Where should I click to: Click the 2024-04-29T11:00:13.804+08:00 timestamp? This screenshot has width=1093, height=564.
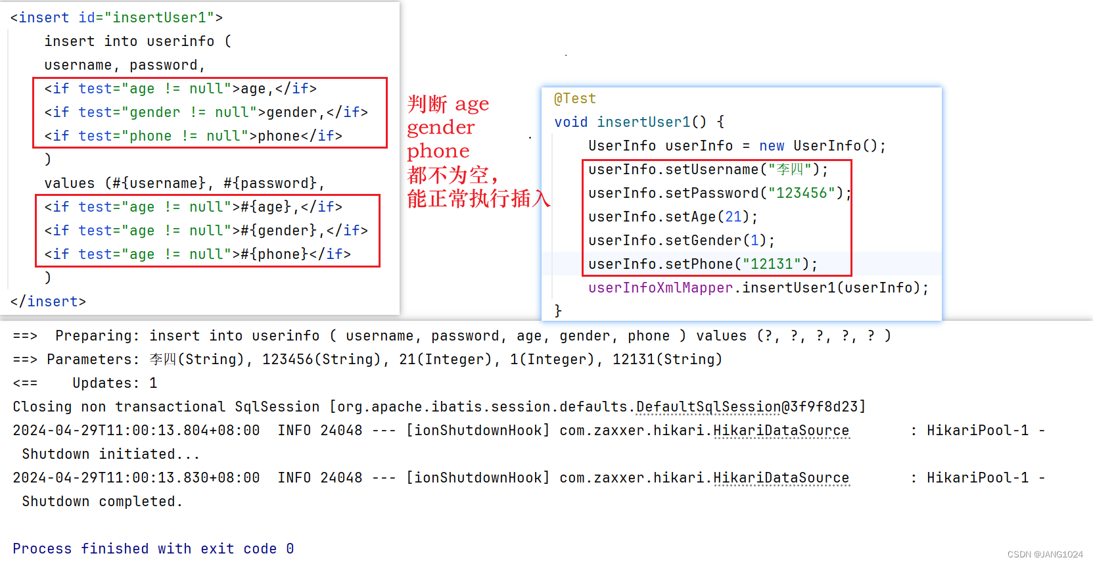click(x=137, y=431)
